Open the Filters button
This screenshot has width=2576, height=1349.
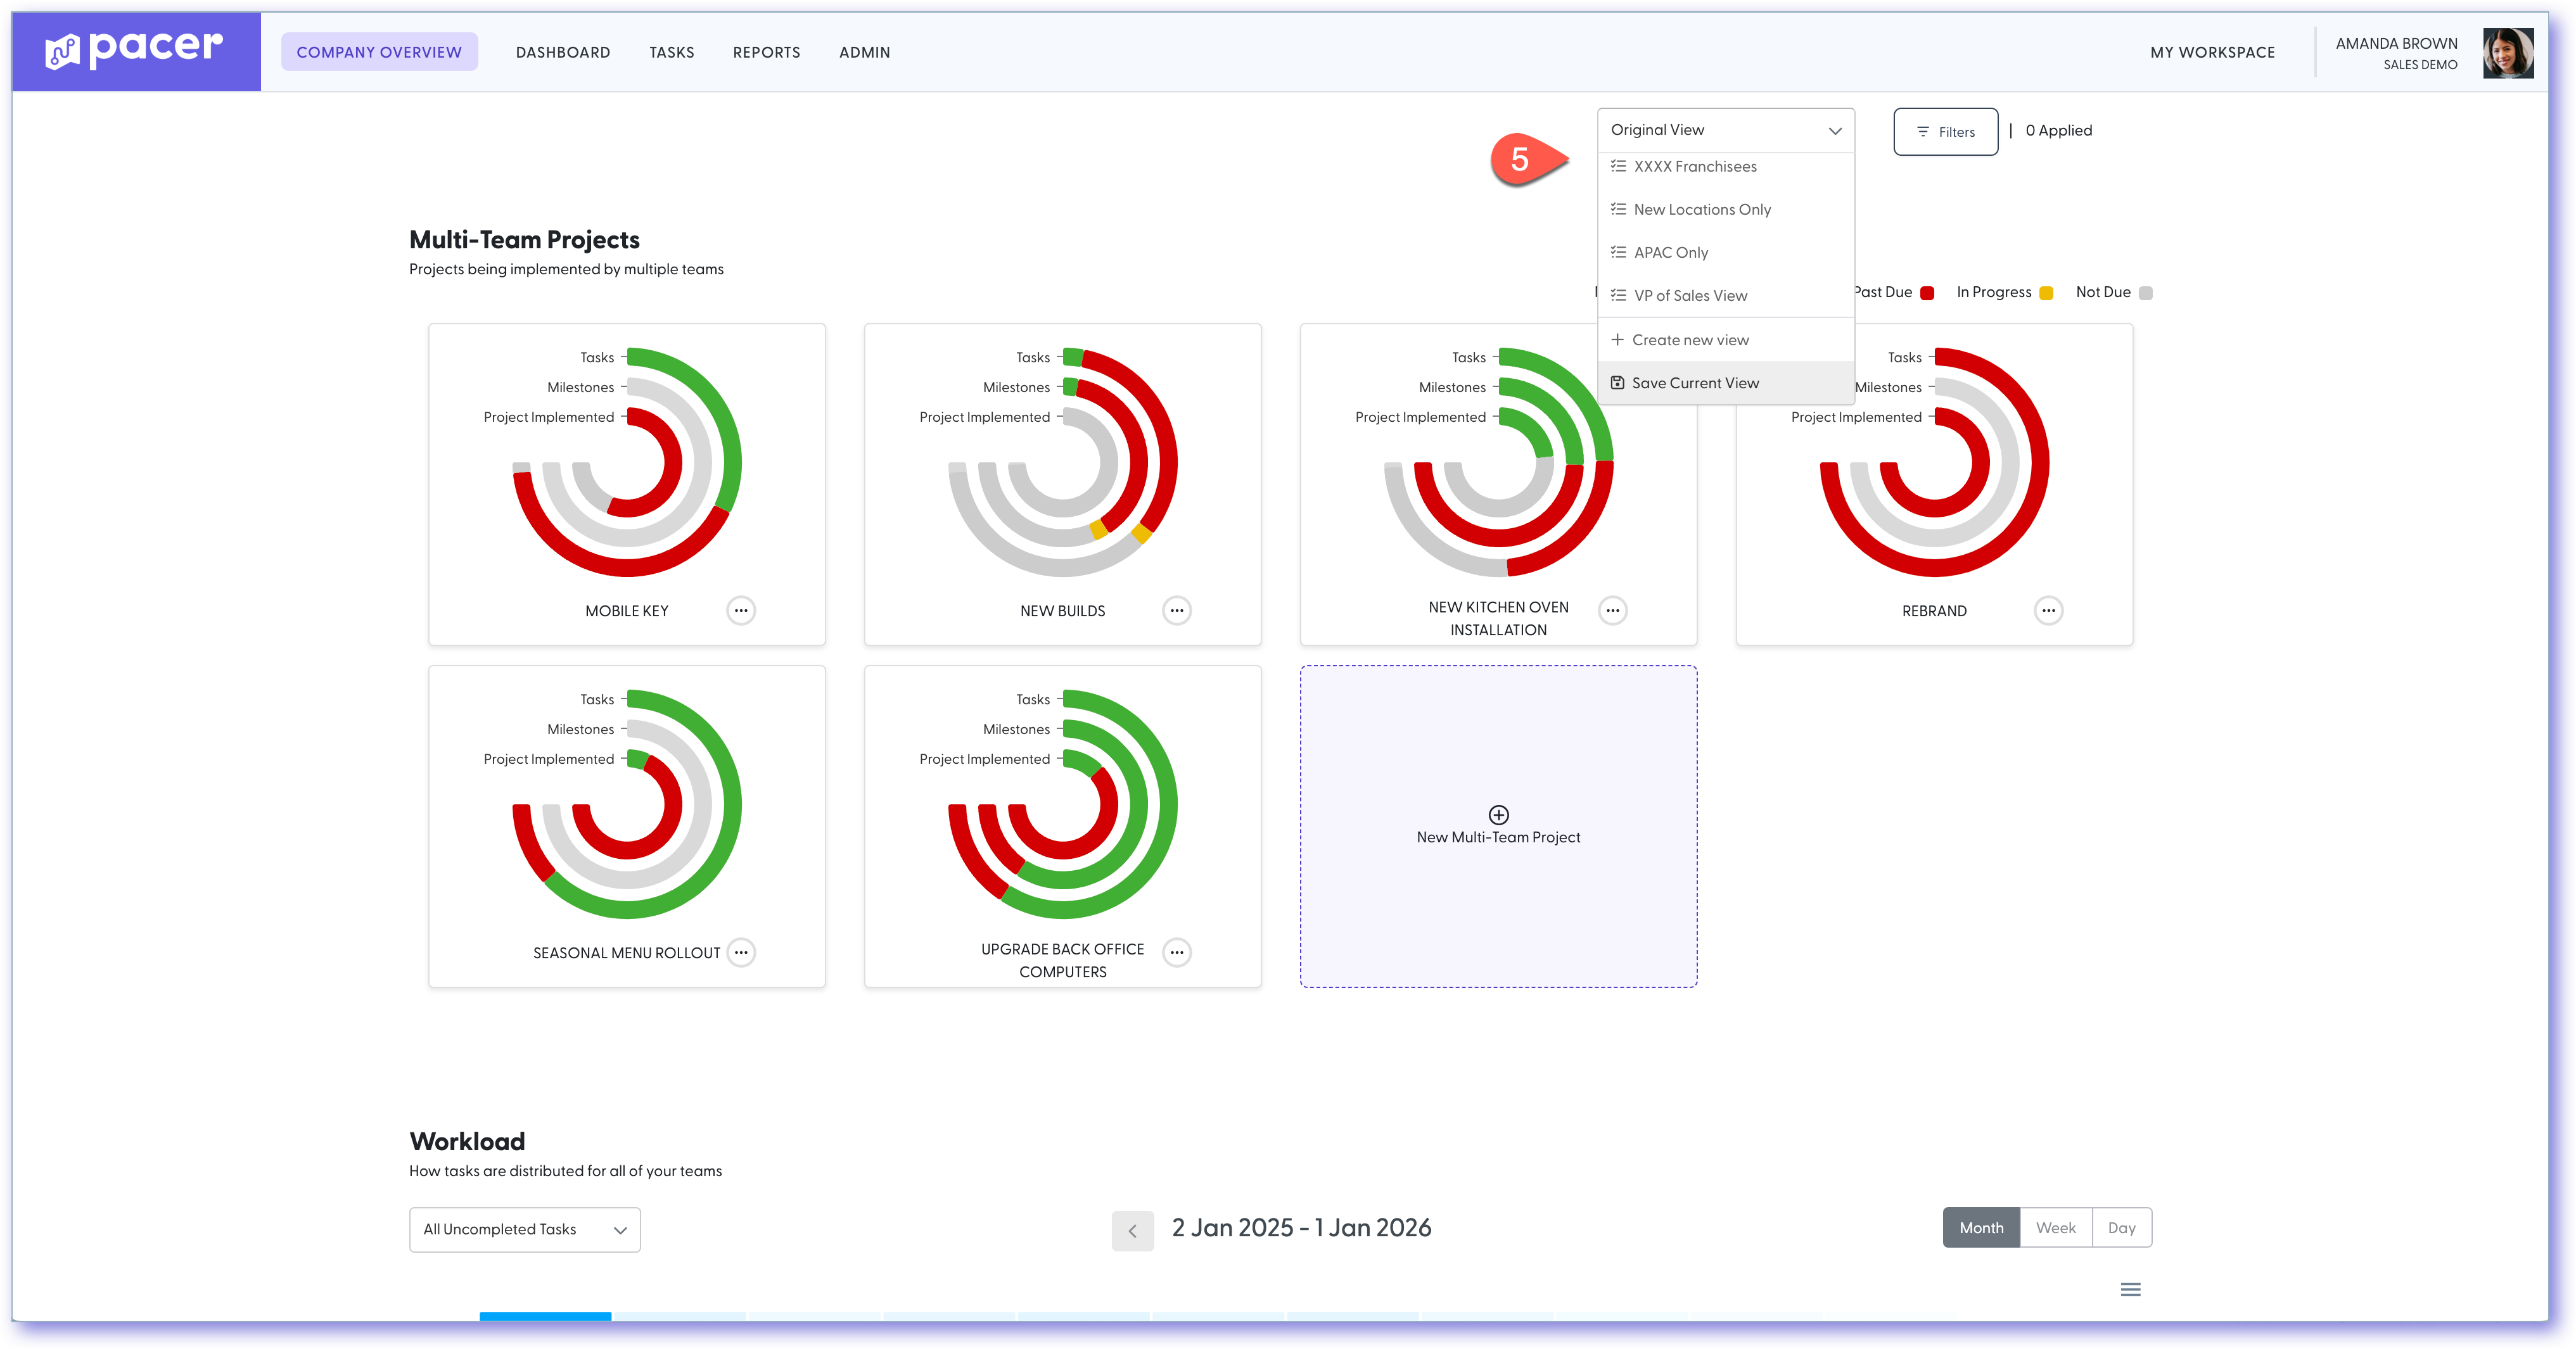1945,131
